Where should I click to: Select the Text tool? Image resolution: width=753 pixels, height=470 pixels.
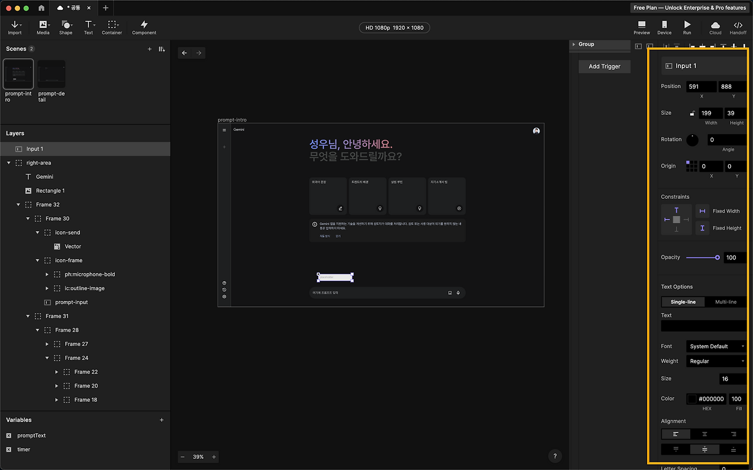pos(88,27)
